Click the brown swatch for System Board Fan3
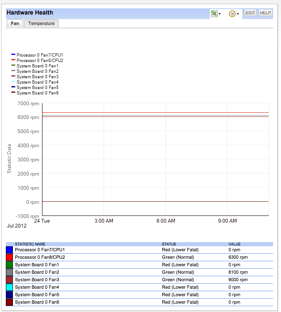Image resolution: width=281 pixels, height=312 pixels. click(x=9, y=280)
